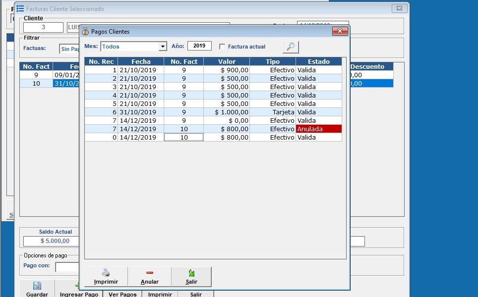478x297 pixels.
Task: Click the Fecha column header in payments table
Action: pos(141,62)
